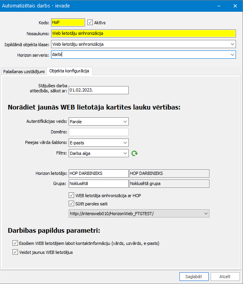Toggle Veidot jaunus WEB lietotājus checkbox
This screenshot has height=284, width=243.
coord(15,252)
